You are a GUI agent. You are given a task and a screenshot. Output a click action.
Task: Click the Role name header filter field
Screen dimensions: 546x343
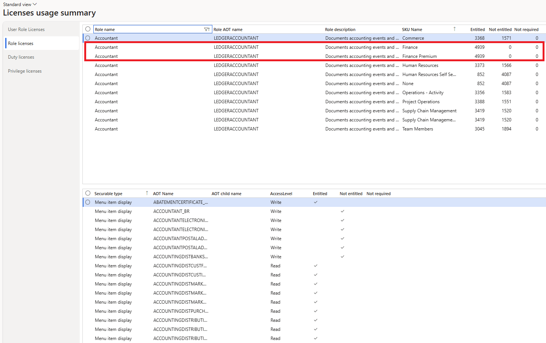[x=147, y=29]
